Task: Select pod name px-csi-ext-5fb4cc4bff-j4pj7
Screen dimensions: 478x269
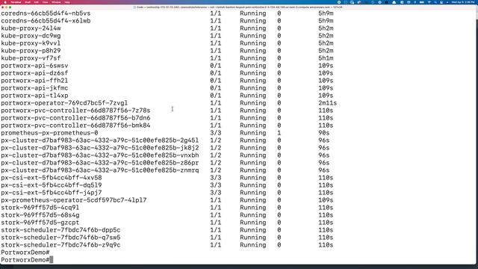Action: 52,193
